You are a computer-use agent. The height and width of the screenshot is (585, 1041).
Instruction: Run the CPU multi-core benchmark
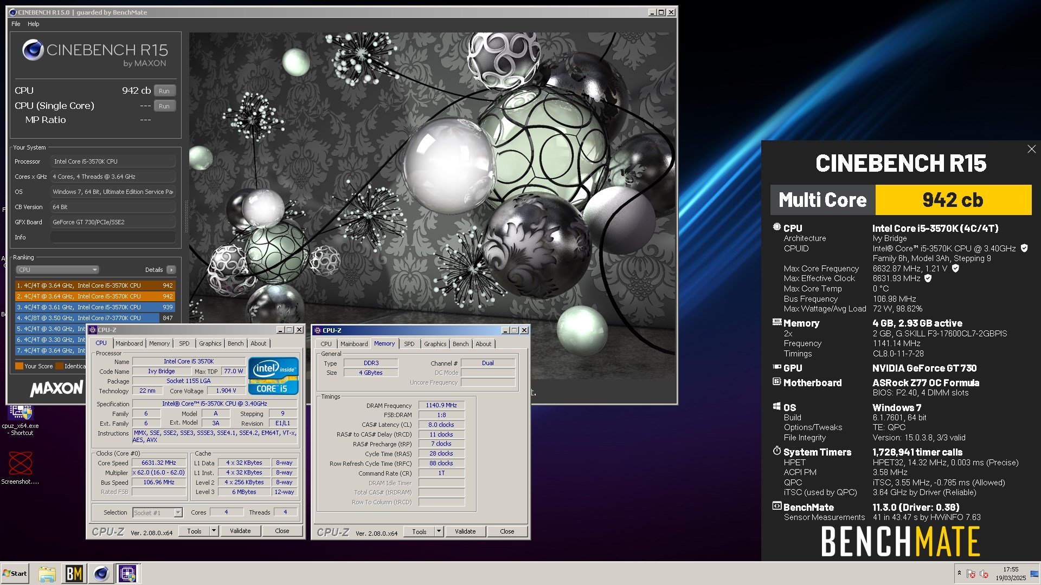click(x=164, y=91)
